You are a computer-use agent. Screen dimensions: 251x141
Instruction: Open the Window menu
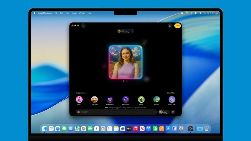pos(82,13)
